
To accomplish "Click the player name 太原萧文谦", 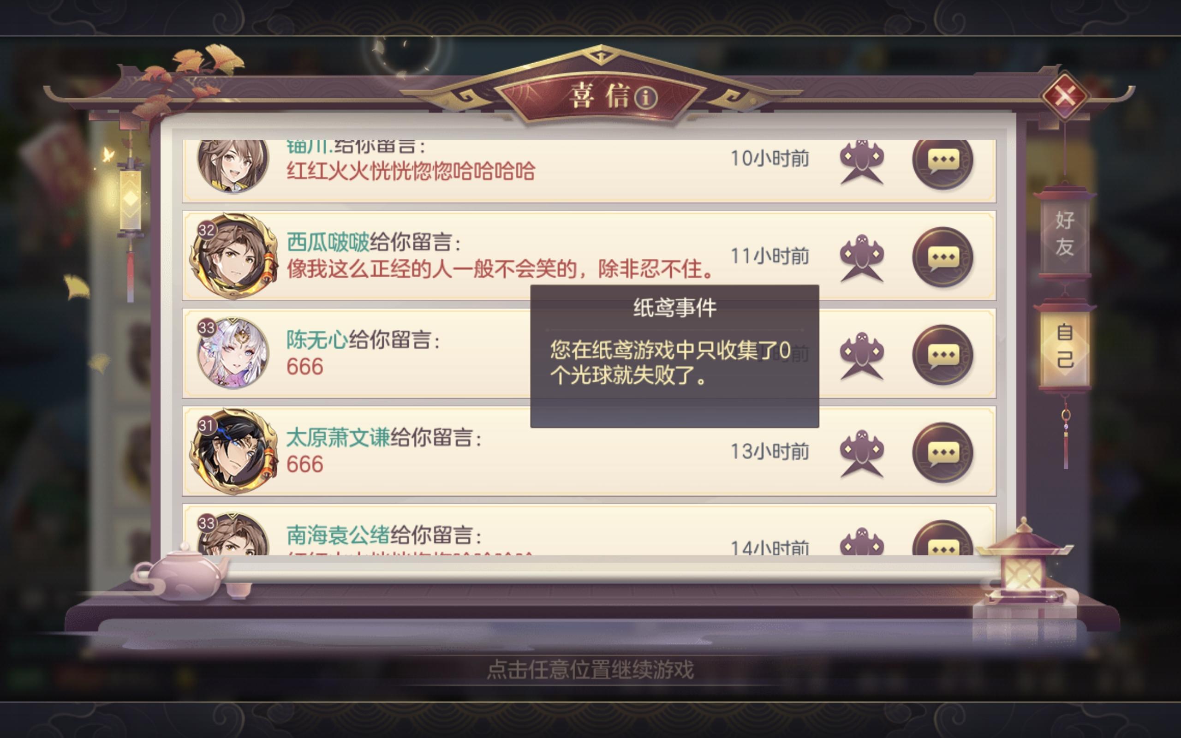I will tap(338, 437).
